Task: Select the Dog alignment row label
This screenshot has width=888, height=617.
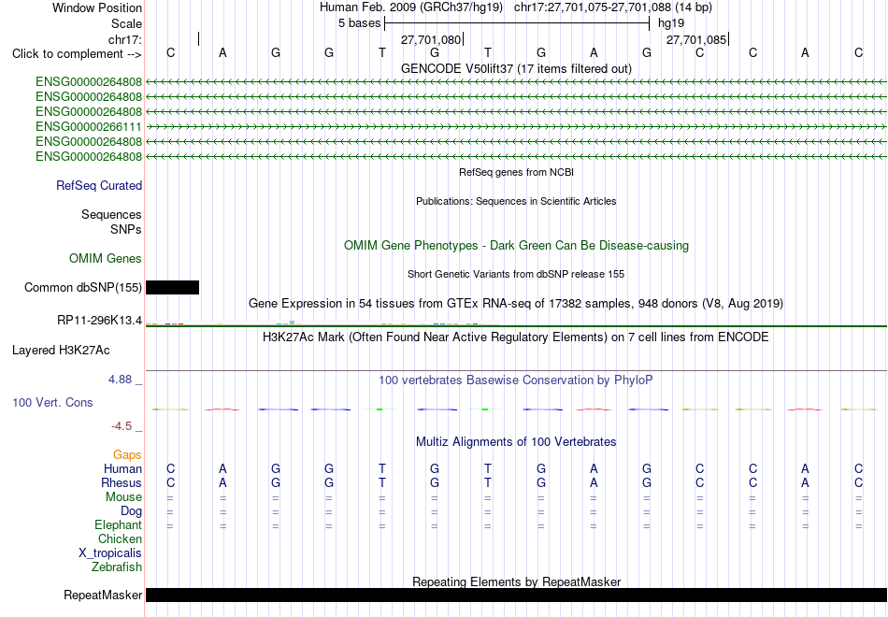Action: (x=131, y=511)
